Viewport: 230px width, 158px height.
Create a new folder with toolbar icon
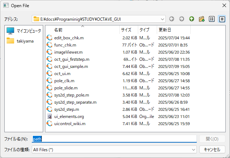tap(202, 19)
